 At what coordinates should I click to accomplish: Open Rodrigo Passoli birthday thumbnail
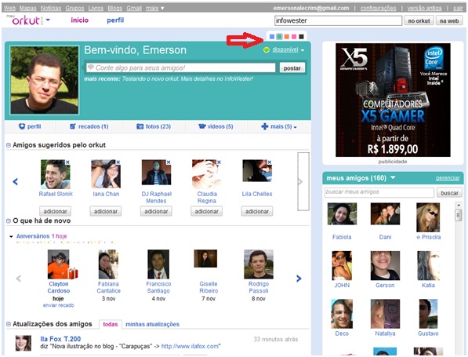pyautogui.click(x=259, y=264)
